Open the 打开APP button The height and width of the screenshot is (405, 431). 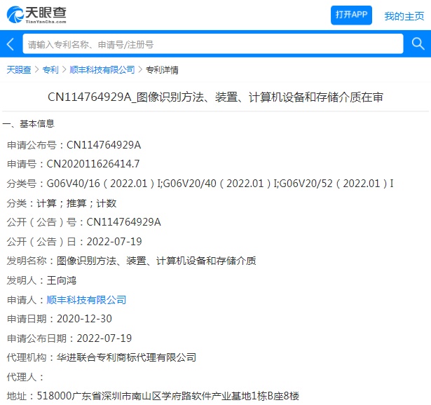click(351, 15)
